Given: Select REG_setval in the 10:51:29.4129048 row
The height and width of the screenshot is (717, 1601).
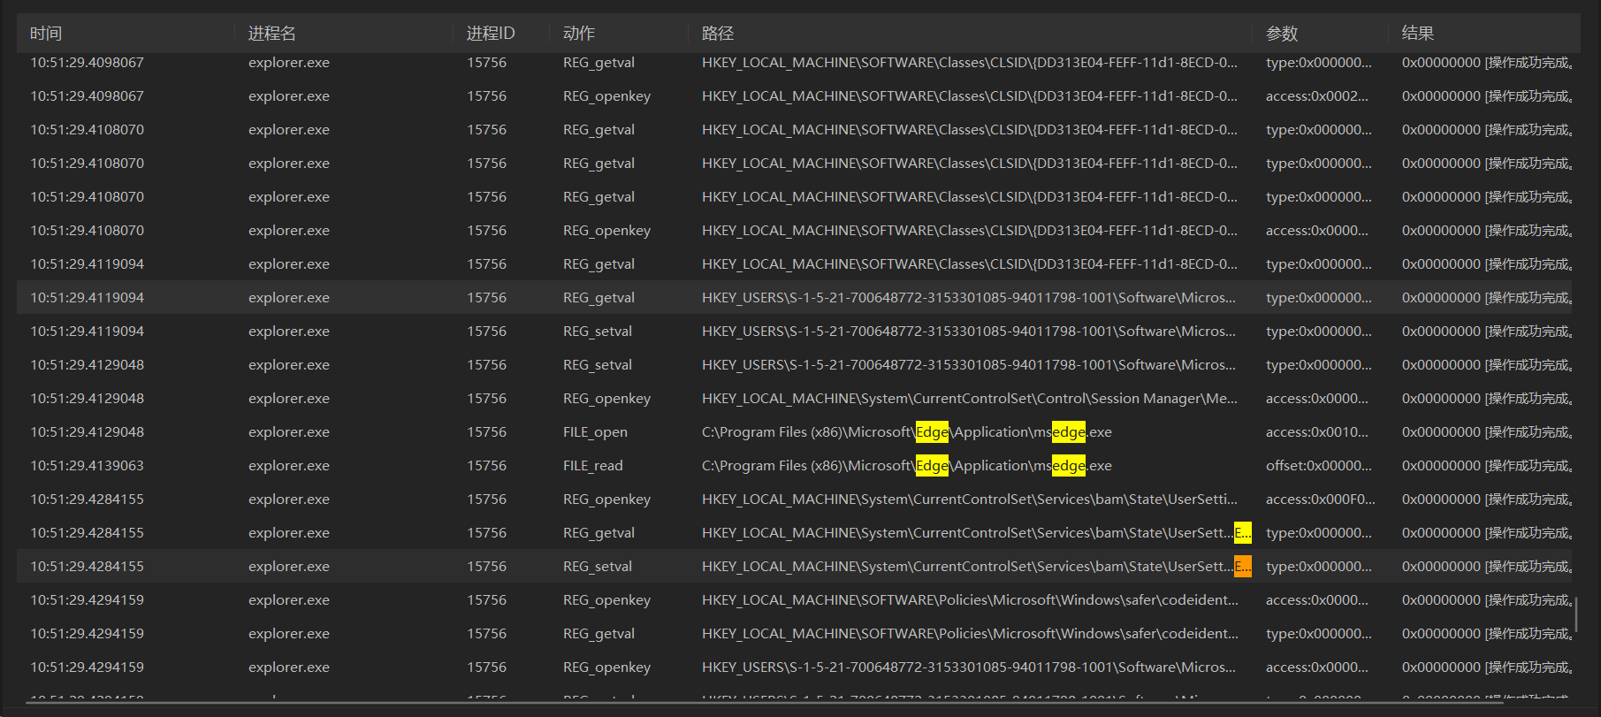Looking at the screenshot, I should [598, 365].
